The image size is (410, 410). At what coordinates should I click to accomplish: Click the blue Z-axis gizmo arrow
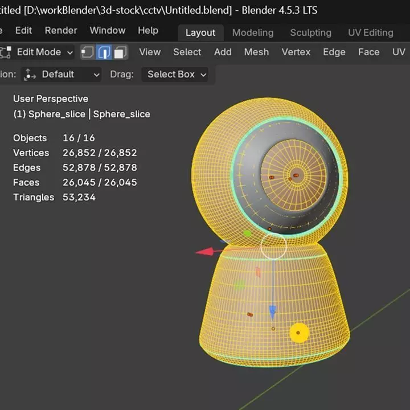[x=272, y=313]
